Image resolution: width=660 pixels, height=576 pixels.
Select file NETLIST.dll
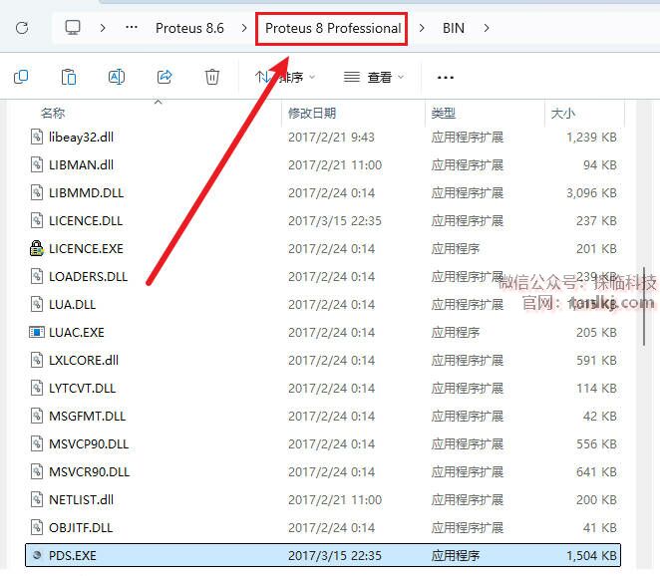(323, 500)
